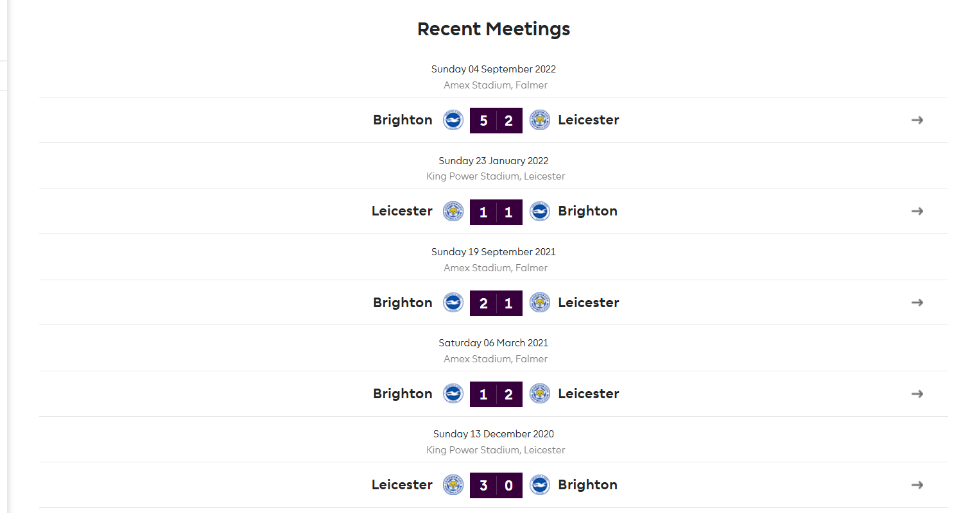Click Leicester crest in 1-1 draw row
961x513 pixels.
(x=453, y=211)
